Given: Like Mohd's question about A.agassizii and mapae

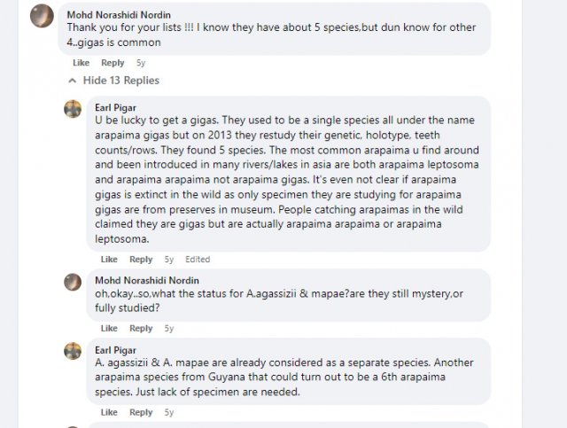Looking at the screenshot, I should [109, 329].
